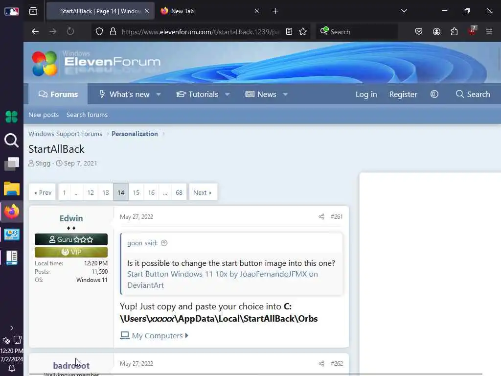Viewport: 501px width, 376px height.
Task: Go to the Next page
Action: 203,192
